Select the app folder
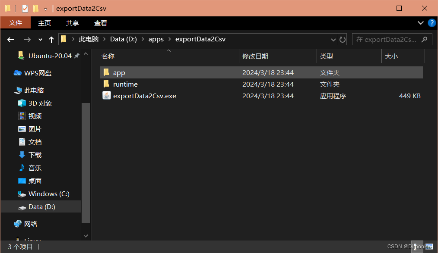Viewport: 438px width, 253px height. (x=261, y=72)
